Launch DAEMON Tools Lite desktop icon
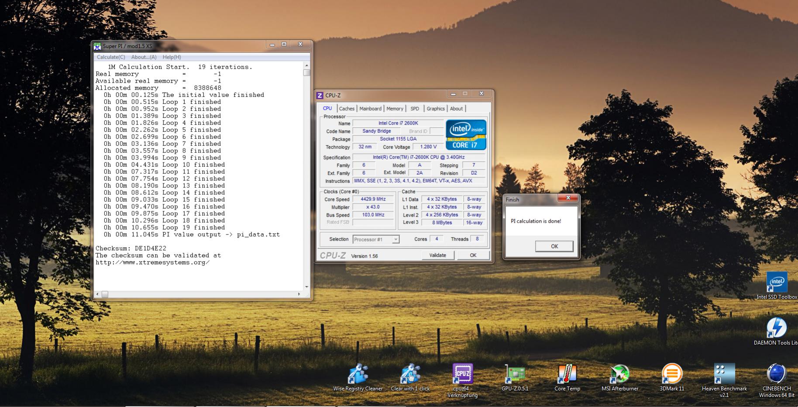Screen dimensions: 798x407 pos(776,331)
